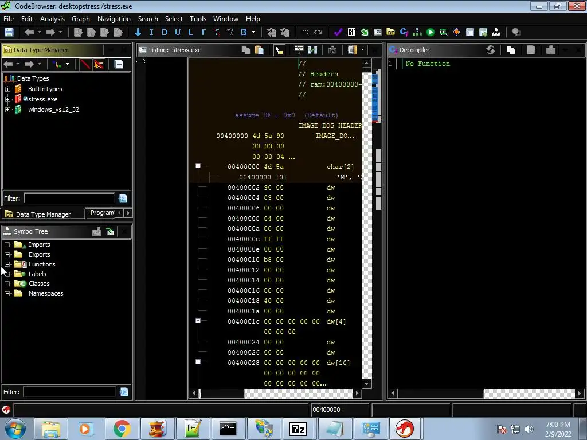Open Function Graph with green hierarchy icon
This screenshot has height=440, width=587.
(x=417, y=32)
